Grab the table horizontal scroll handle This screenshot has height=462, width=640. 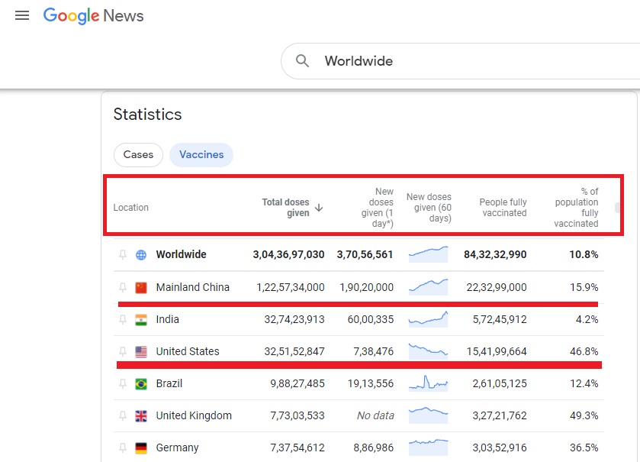617,208
